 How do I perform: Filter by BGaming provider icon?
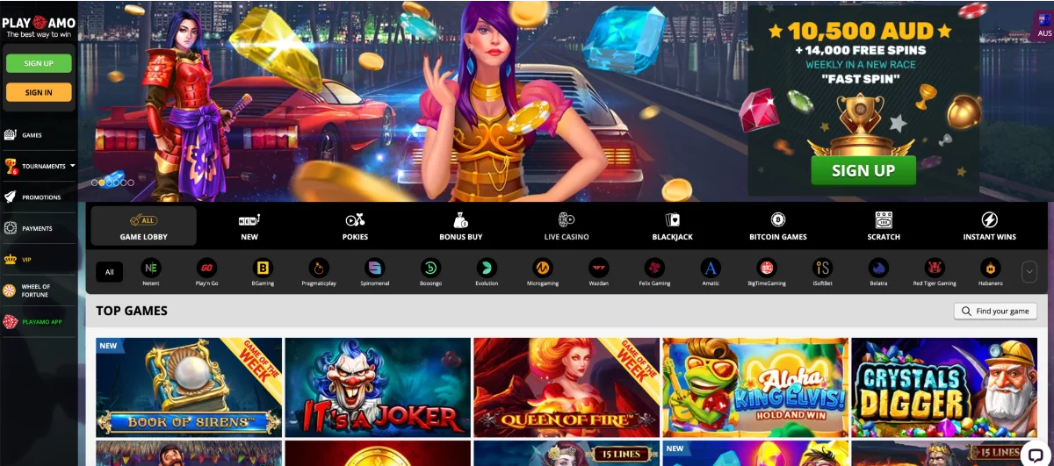(x=263, y=268)
